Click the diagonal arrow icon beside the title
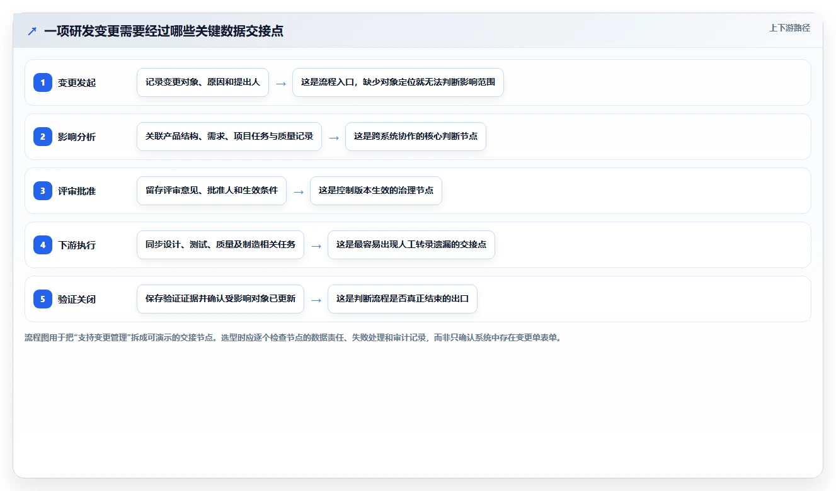836x491 pixels. click(32, 31)
